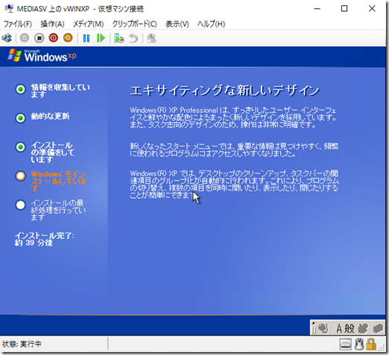Click the Start (power on) toolbar icon
Image resolution: width=389 pixels, height=355 pixels.
[x=25, y=38]
